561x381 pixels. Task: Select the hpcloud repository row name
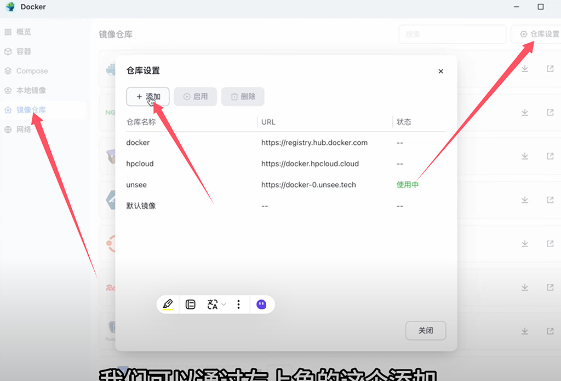click(140, 163)
